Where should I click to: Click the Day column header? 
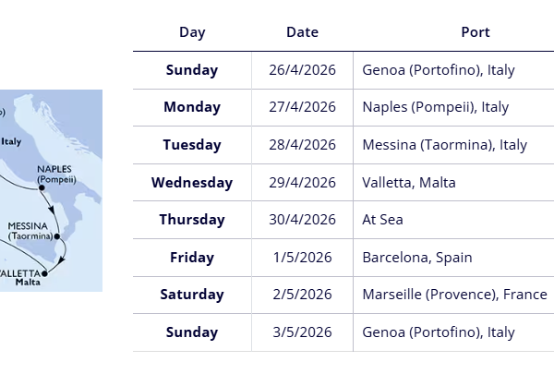point(192,32)
